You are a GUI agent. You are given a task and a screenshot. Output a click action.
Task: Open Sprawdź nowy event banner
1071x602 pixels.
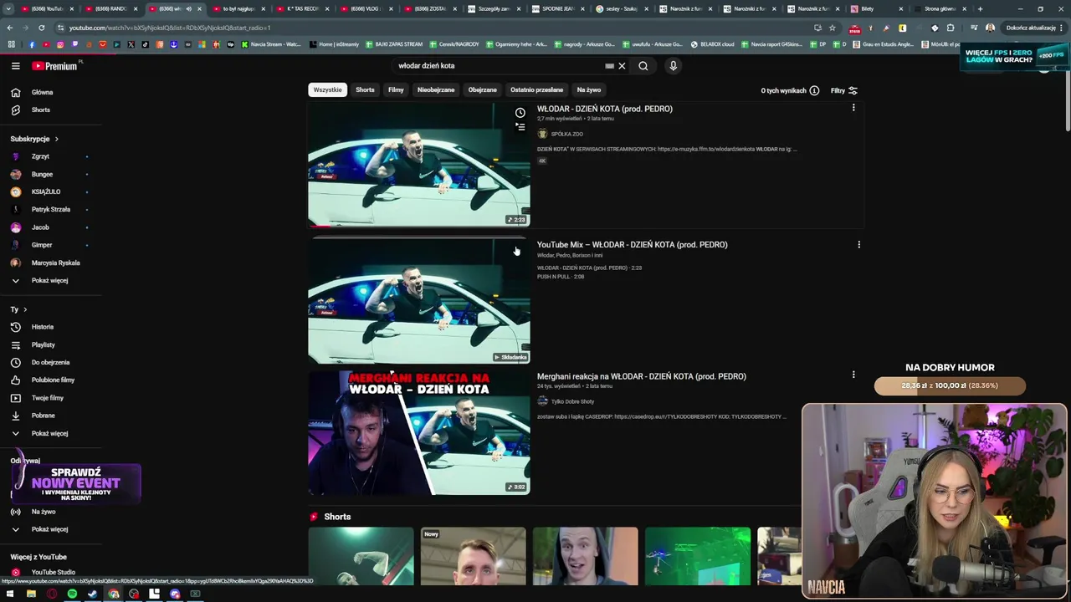point(75,483)
